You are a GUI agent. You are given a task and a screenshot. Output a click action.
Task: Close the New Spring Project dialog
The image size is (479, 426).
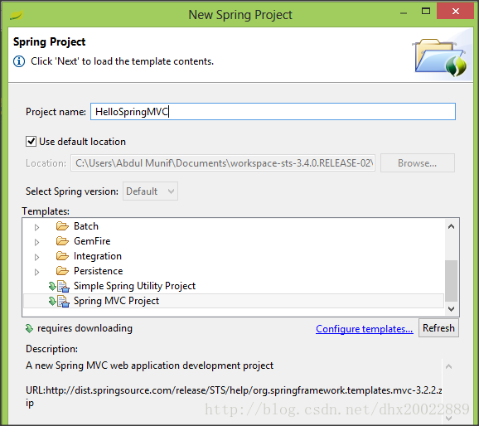(456, 12)
